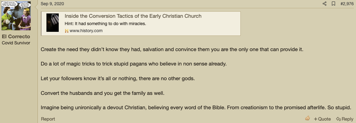The width and height of the screenshot is (356, 123).
Task: Click the 'Covid Survivor' user title
Action: coord(16,43)
